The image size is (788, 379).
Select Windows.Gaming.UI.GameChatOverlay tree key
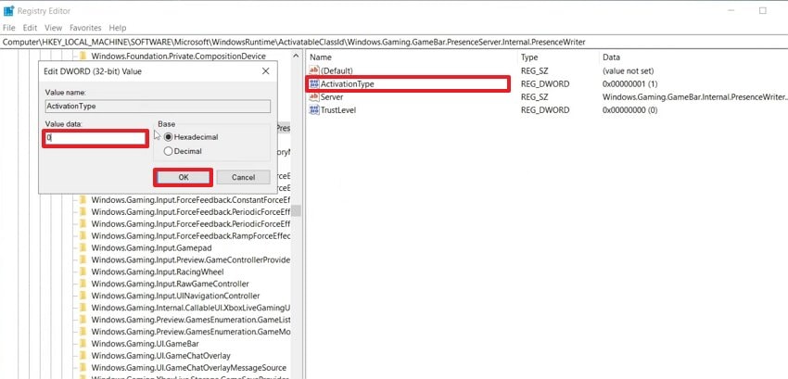[160, 356]
